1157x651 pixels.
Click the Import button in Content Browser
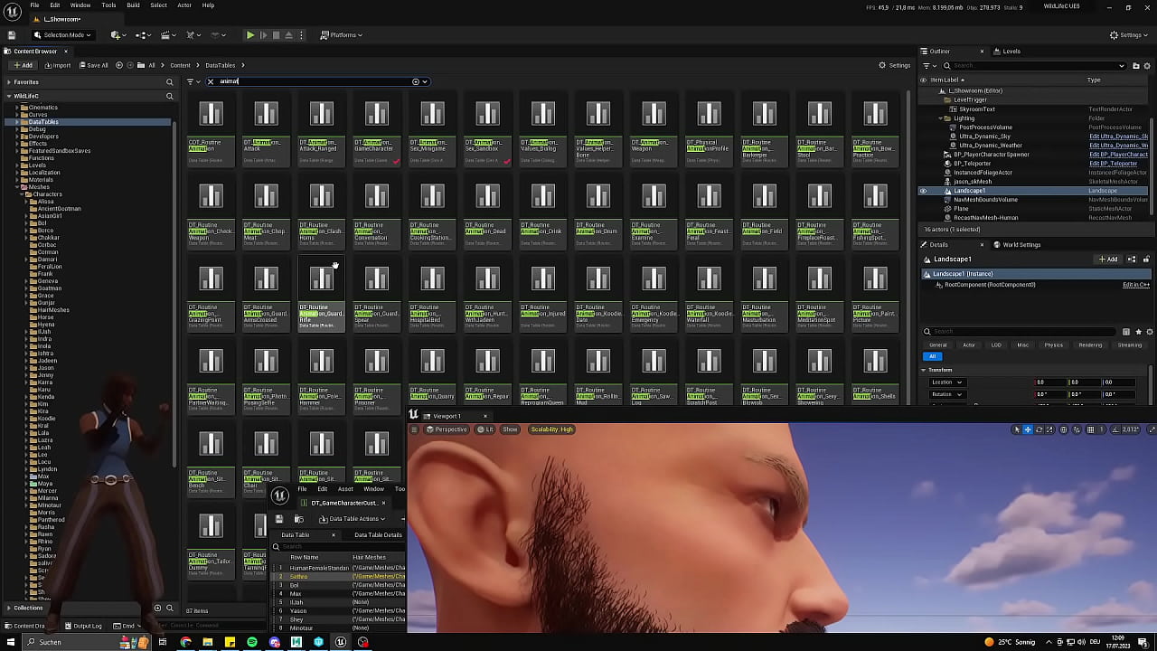click(58, 65)
